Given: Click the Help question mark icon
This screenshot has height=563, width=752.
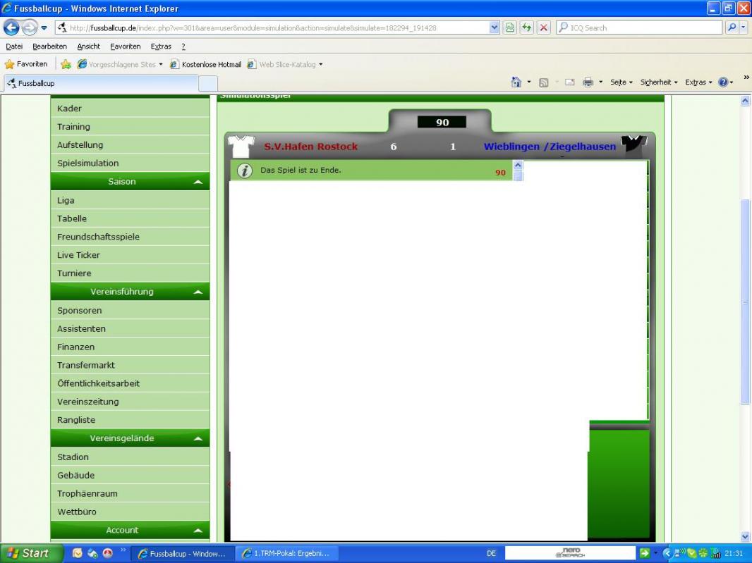Looking at the screenshot, I should pos(722,82).
